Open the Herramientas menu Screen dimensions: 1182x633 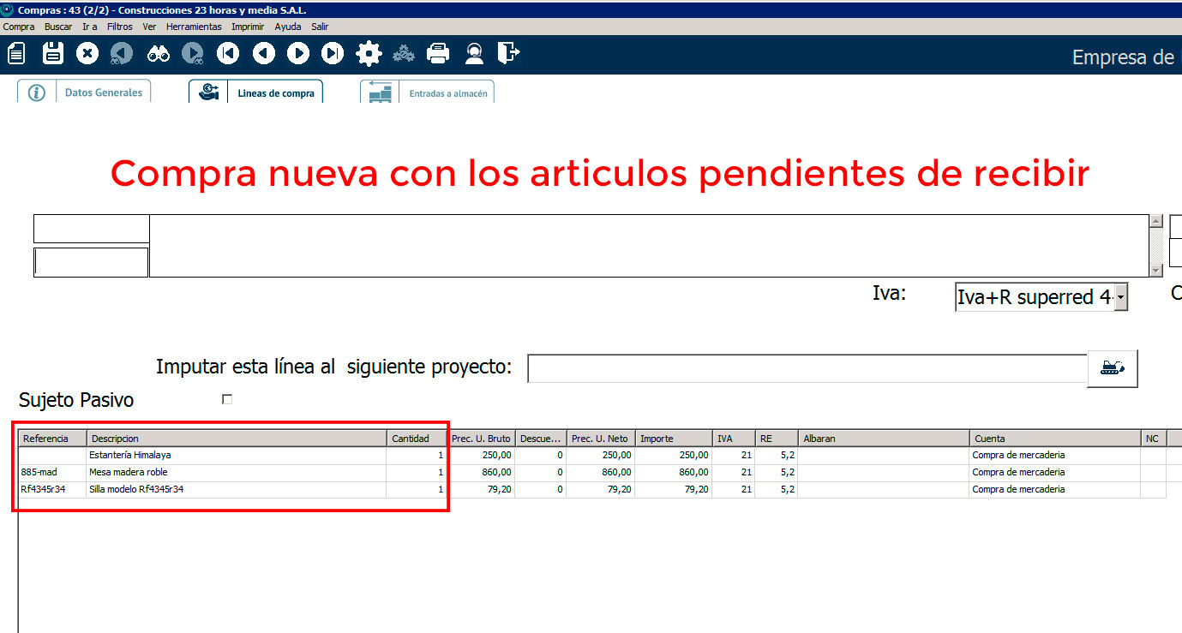[193, 27]
